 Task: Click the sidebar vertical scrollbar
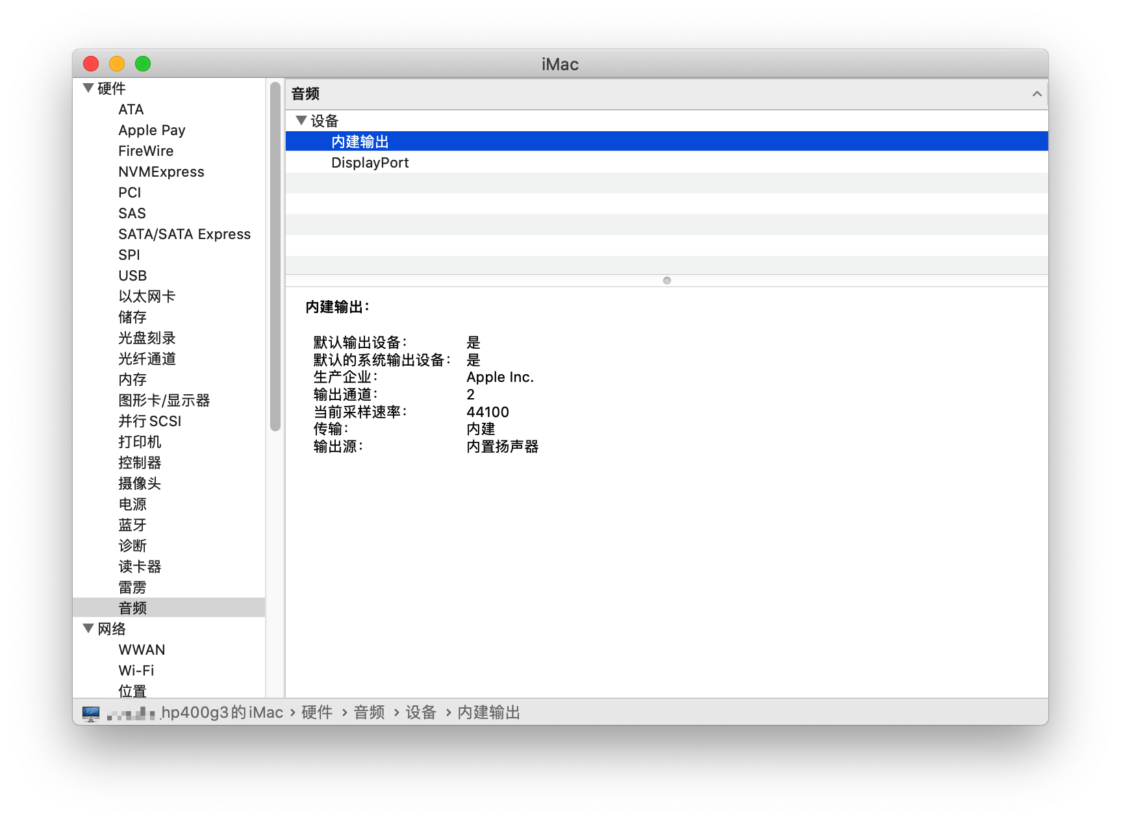coord(275,257)
